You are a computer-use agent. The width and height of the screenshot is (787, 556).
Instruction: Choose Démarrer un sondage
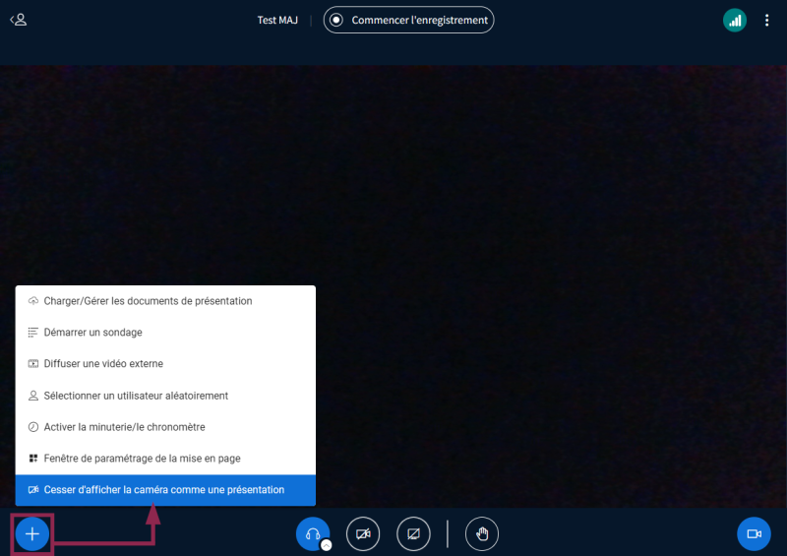(x=93, y=333)
